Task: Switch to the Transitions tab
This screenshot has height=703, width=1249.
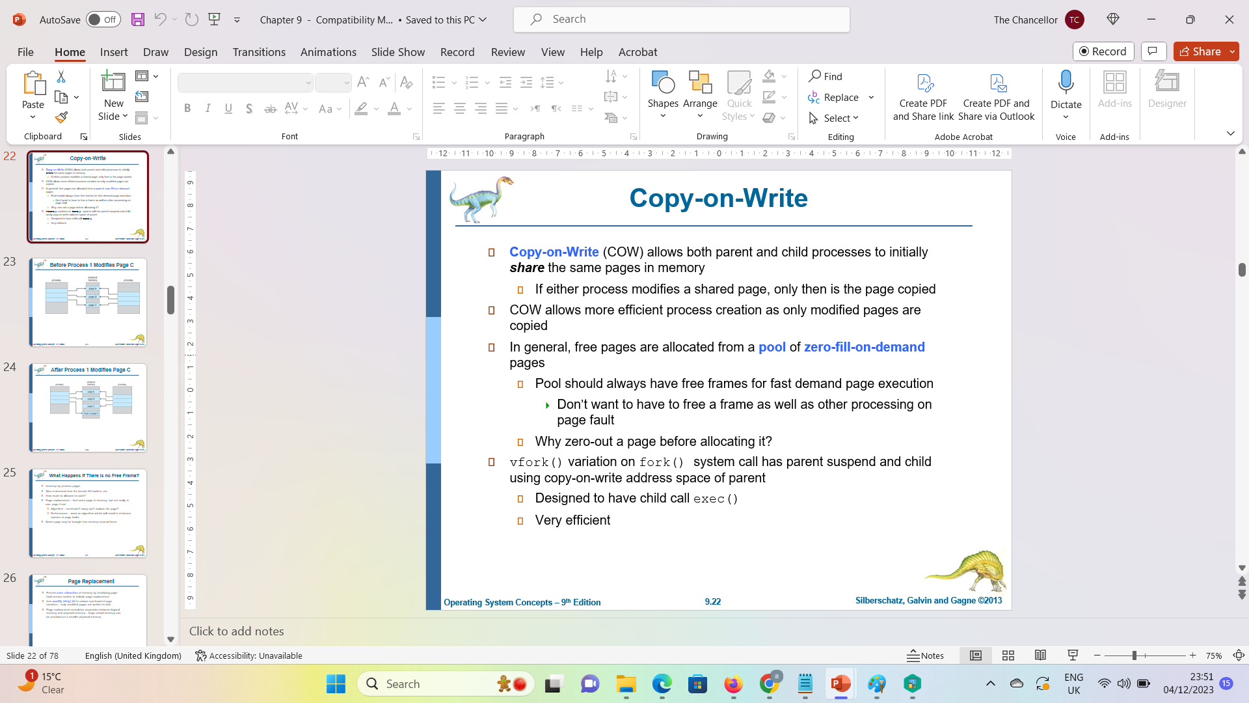Action: [259, 52]
